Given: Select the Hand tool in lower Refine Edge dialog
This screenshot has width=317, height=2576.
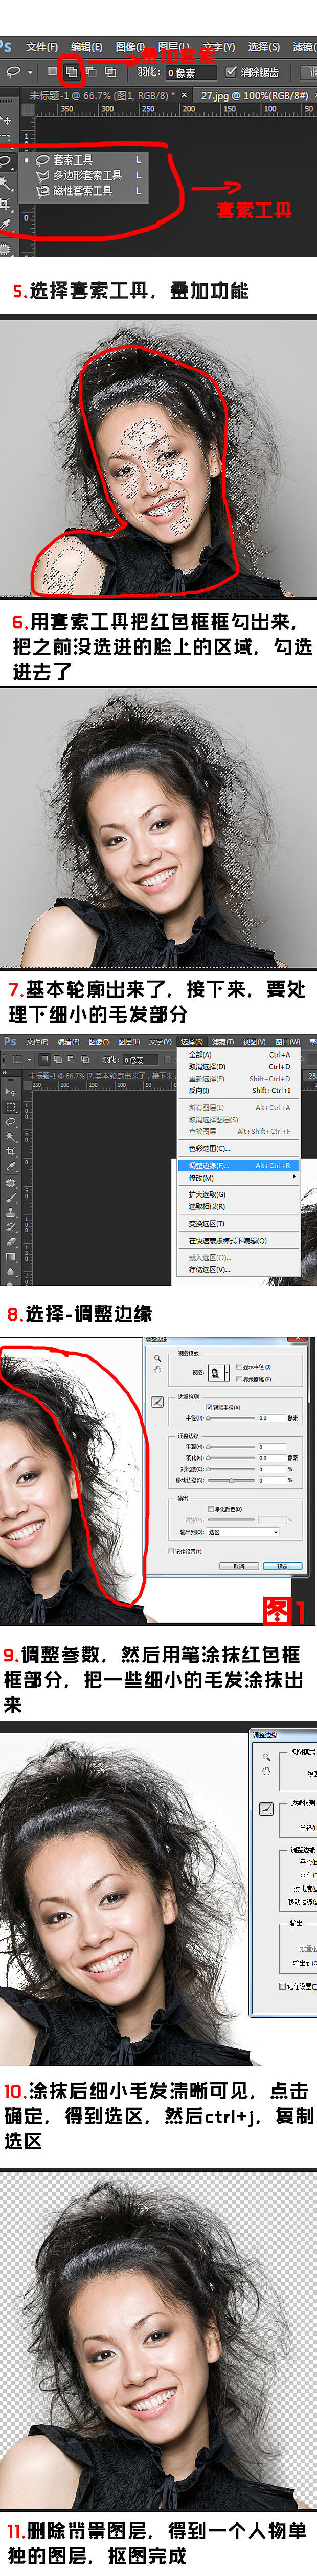Looking at the screenshot, I should [x=267, y=1771].
